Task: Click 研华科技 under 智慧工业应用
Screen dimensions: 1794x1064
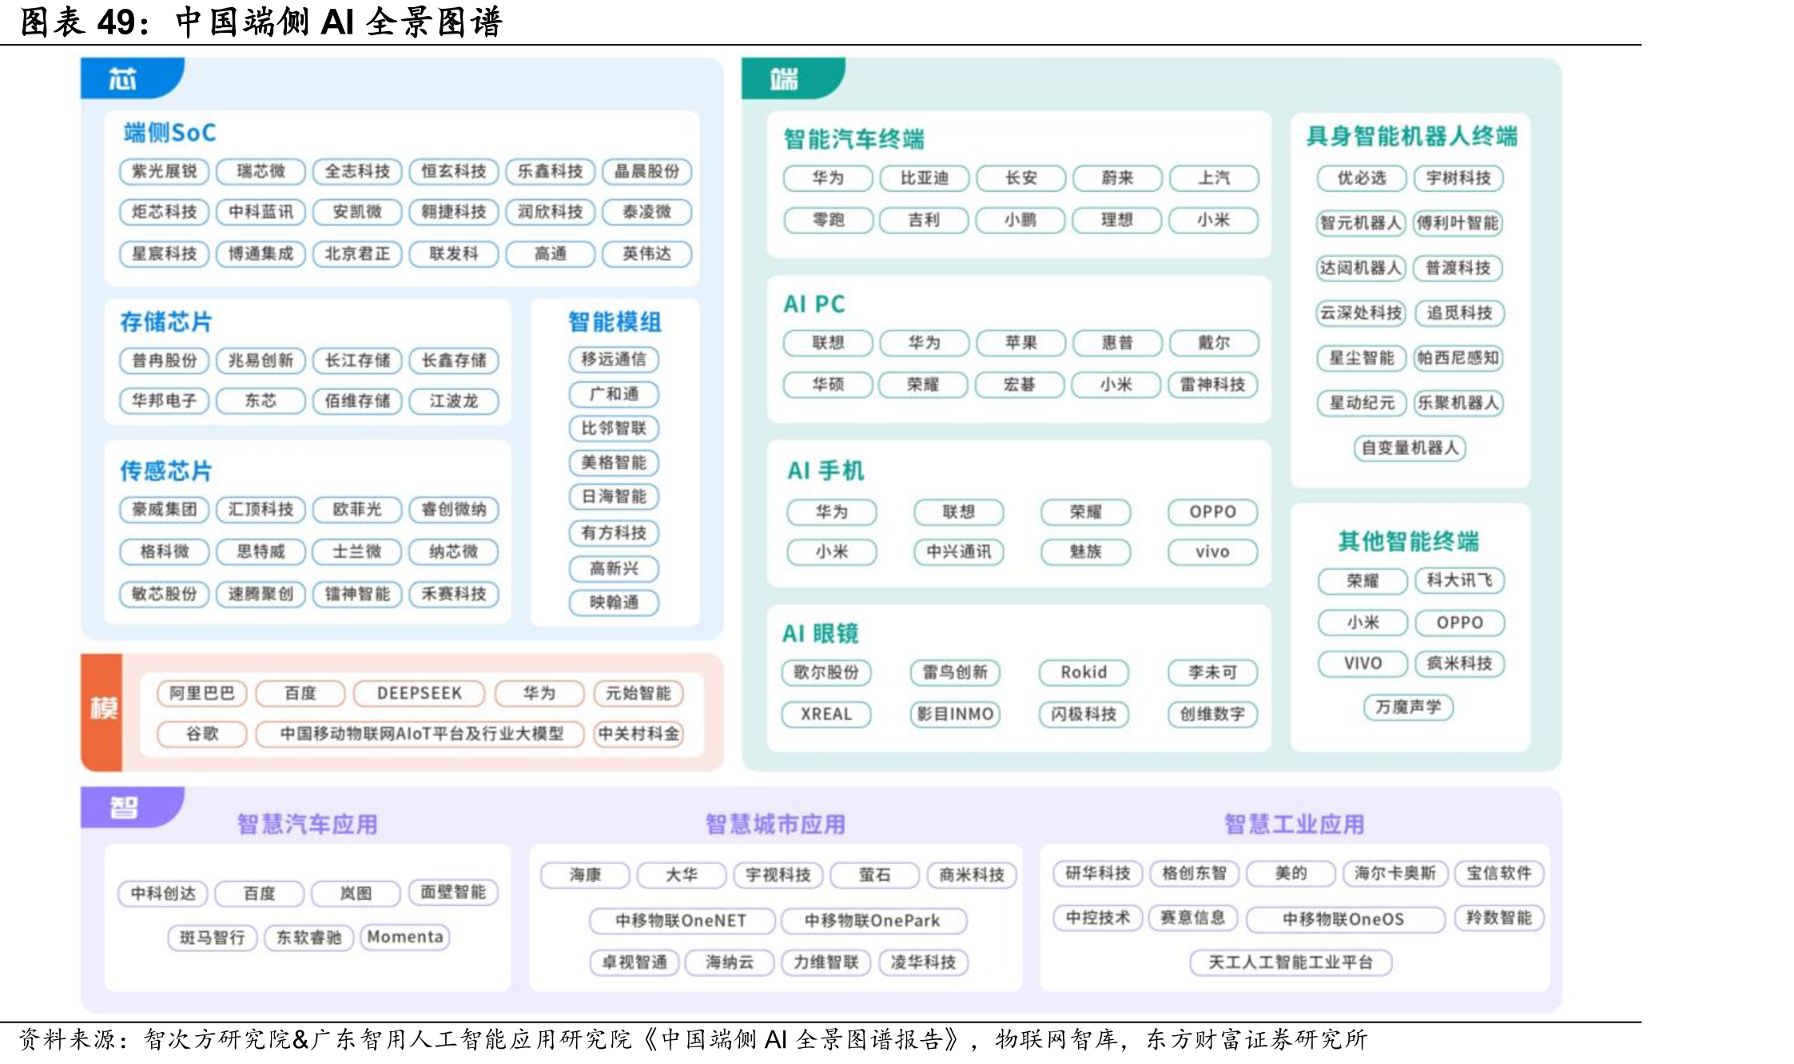Action: point(1098,874)
